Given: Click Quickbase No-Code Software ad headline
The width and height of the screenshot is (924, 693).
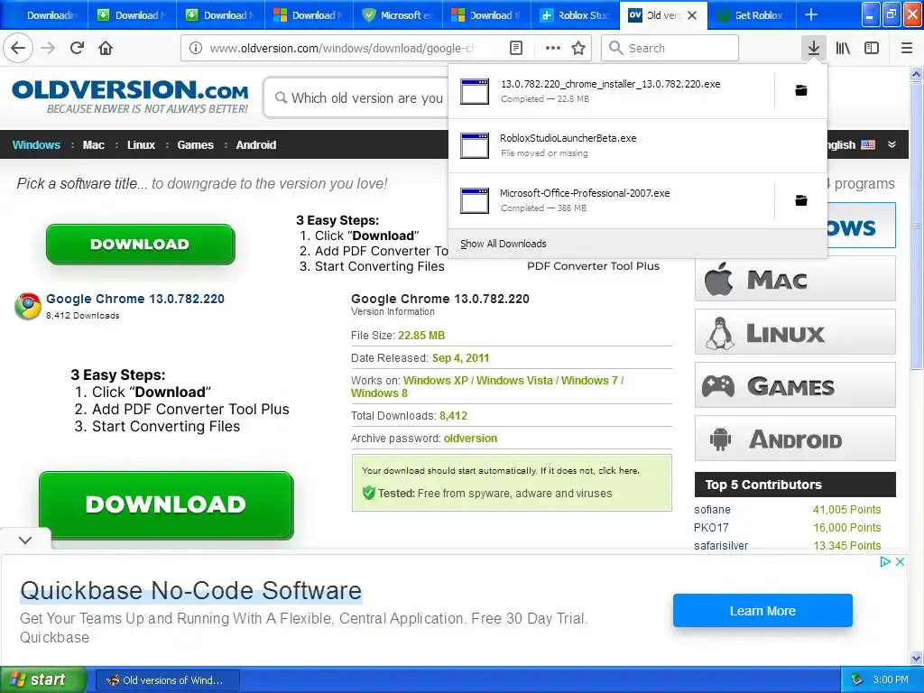Looking at the screenshot, I should tap(191, 590).
